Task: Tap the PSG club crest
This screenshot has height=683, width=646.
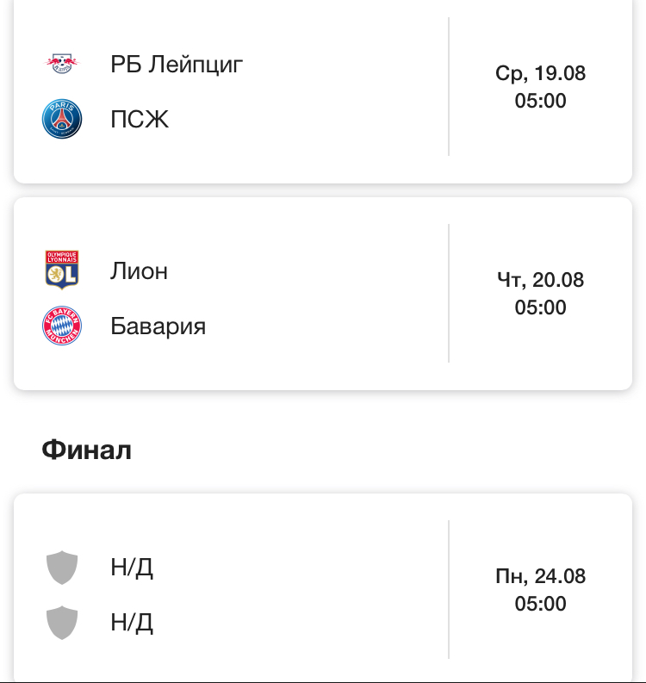Action: tap(61, 119)
